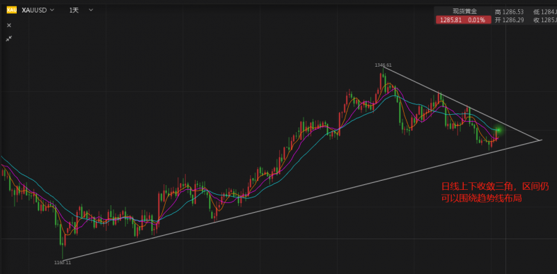557x274 pixels.
Task: Click the X icon below the symbol
Action: [9, 25]
